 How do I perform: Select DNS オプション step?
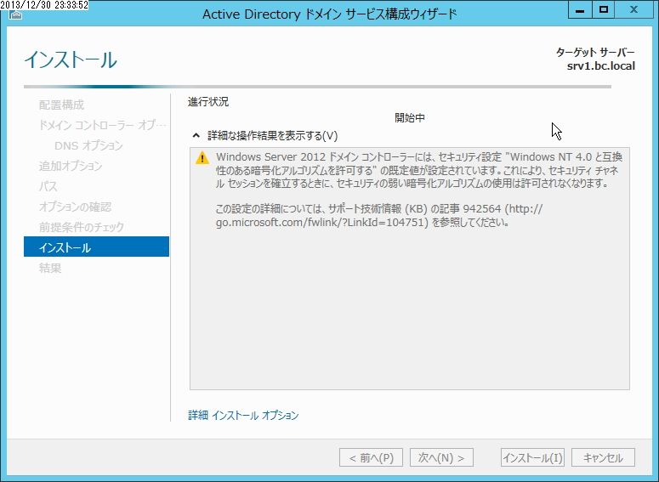pyautogui.click(x=88, y=145)
